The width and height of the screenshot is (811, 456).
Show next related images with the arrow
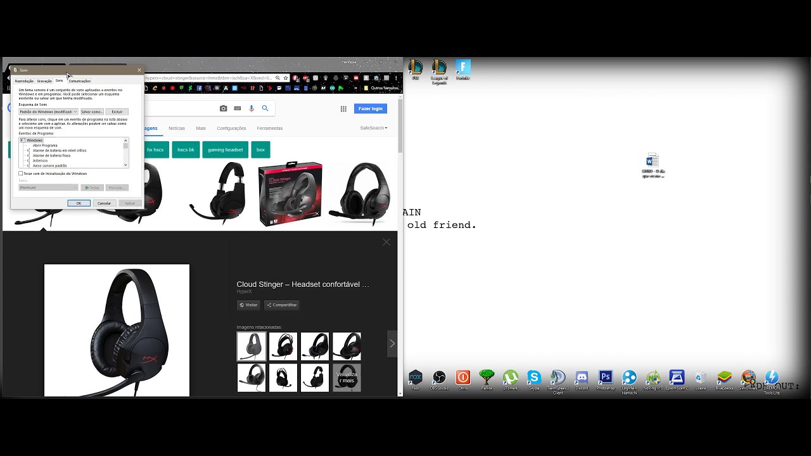(392, 343)
